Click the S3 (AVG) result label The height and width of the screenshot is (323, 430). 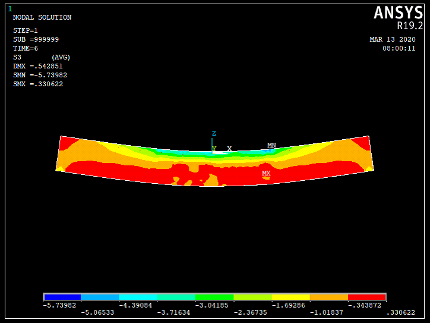click(42, 57)
